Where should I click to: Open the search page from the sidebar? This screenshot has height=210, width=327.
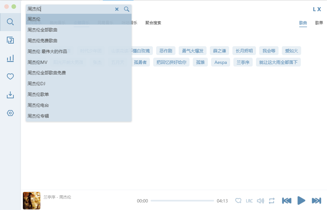pos(10,22)
